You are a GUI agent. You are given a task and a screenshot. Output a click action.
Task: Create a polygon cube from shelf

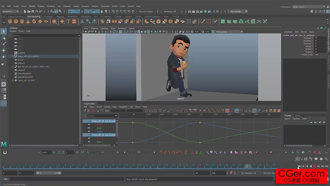point(16,21)
